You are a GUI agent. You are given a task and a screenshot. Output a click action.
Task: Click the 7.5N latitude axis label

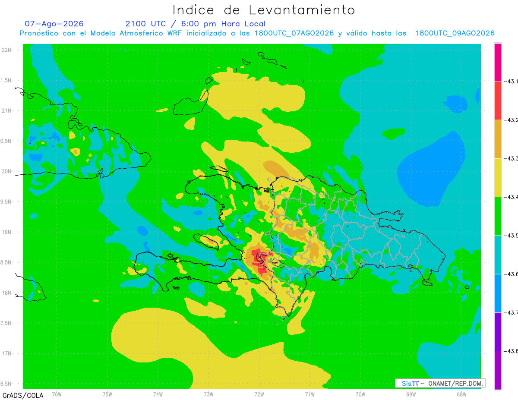(6, 323)
